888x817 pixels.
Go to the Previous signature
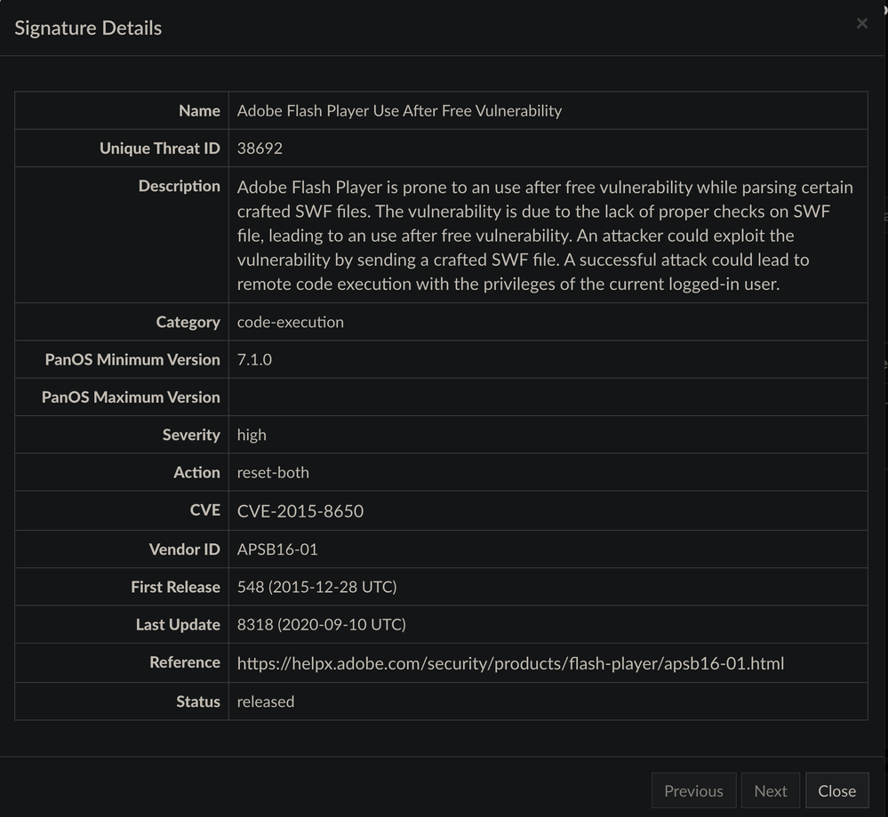pyautogui.click(x=693, y=790)
